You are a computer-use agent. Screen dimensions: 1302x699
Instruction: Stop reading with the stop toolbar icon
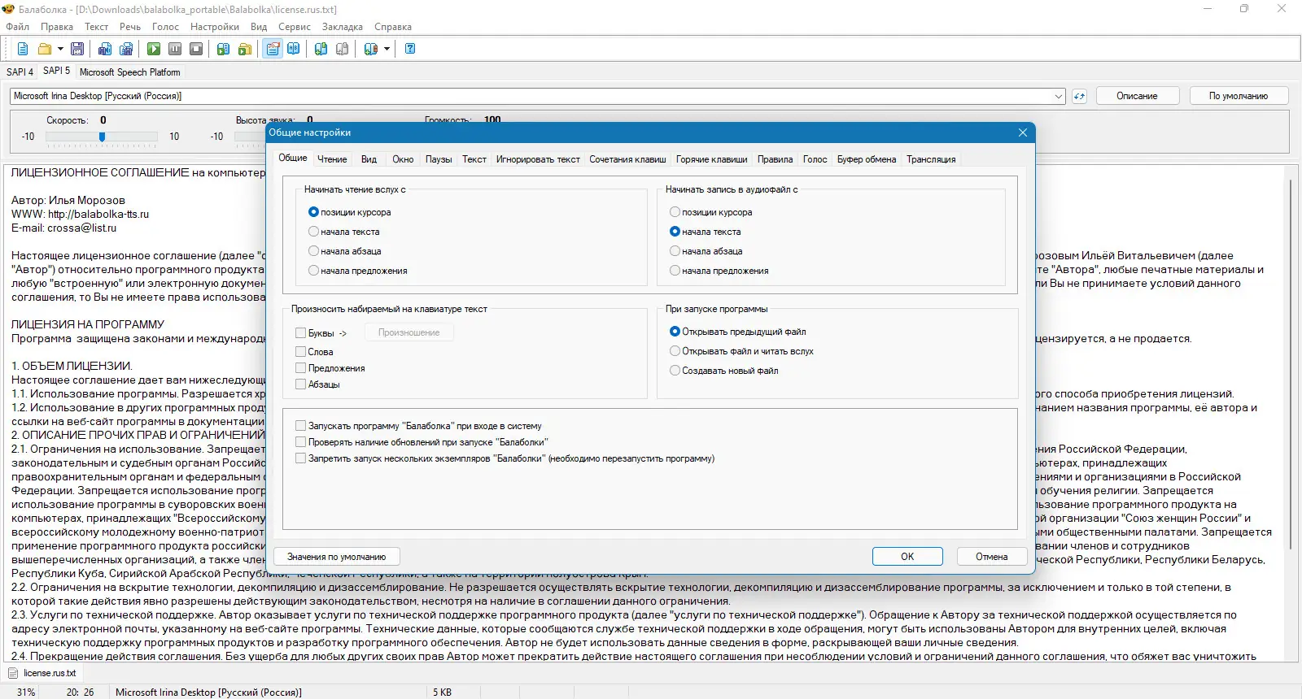[x=196, y=49]
